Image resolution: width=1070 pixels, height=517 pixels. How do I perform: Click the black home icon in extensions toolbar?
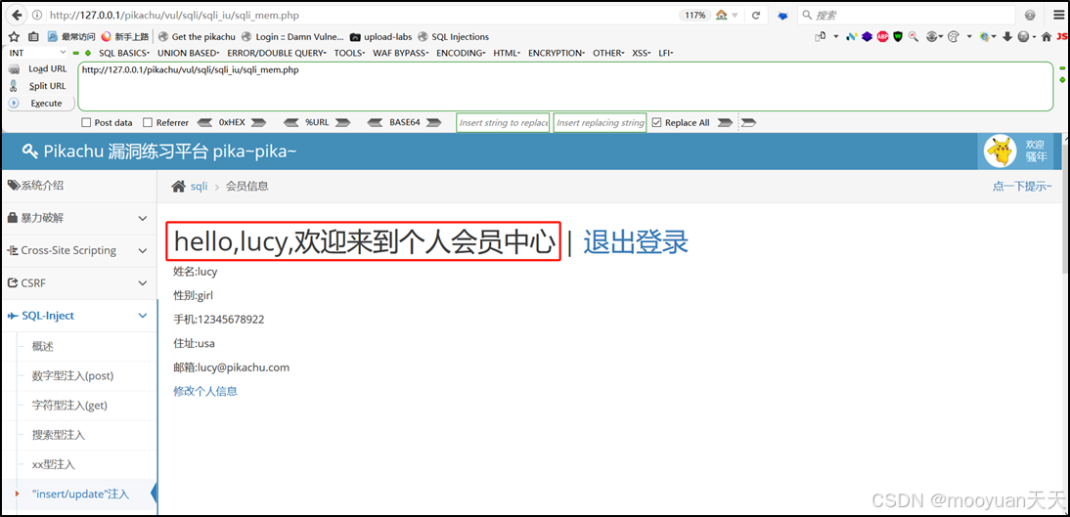[x=1047, y=37]
